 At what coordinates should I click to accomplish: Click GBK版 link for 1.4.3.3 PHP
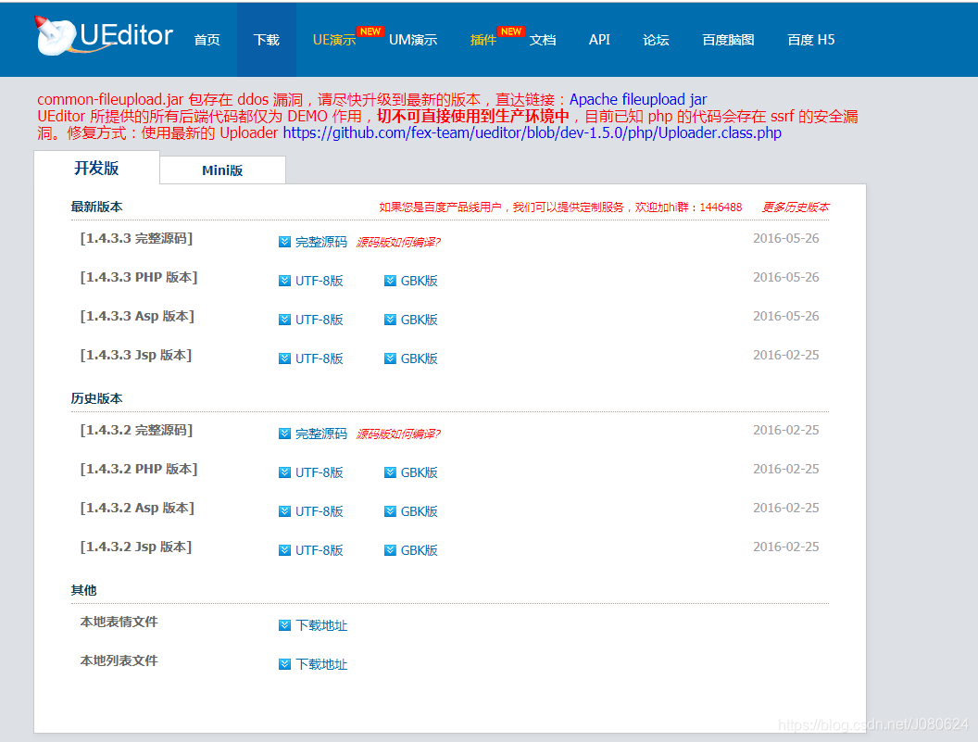click(420, 281)
